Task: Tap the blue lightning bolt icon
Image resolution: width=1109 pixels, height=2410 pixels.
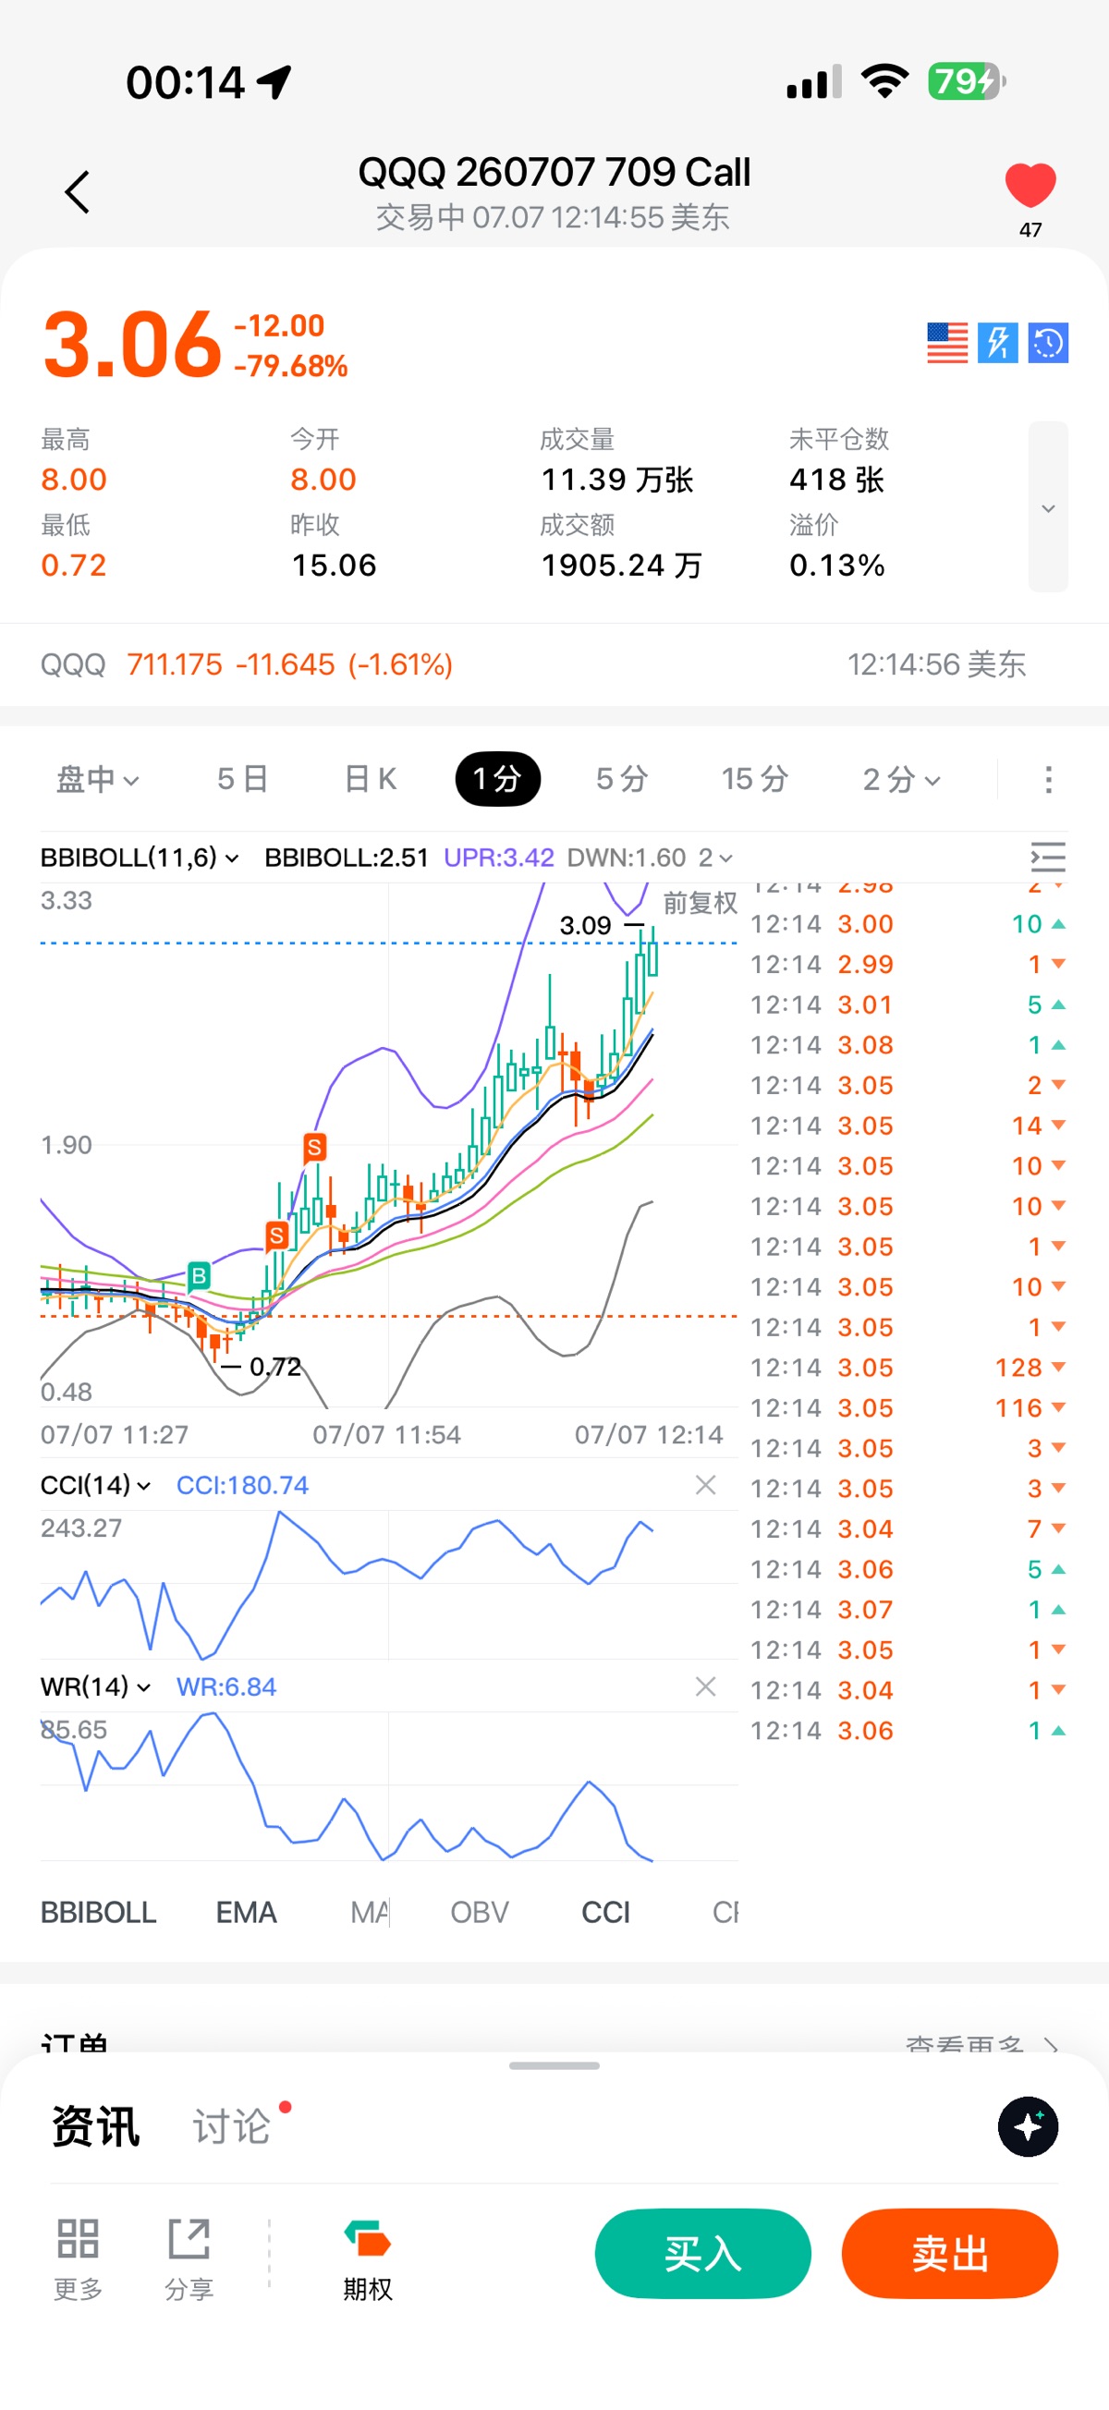Action: point(997,343)
